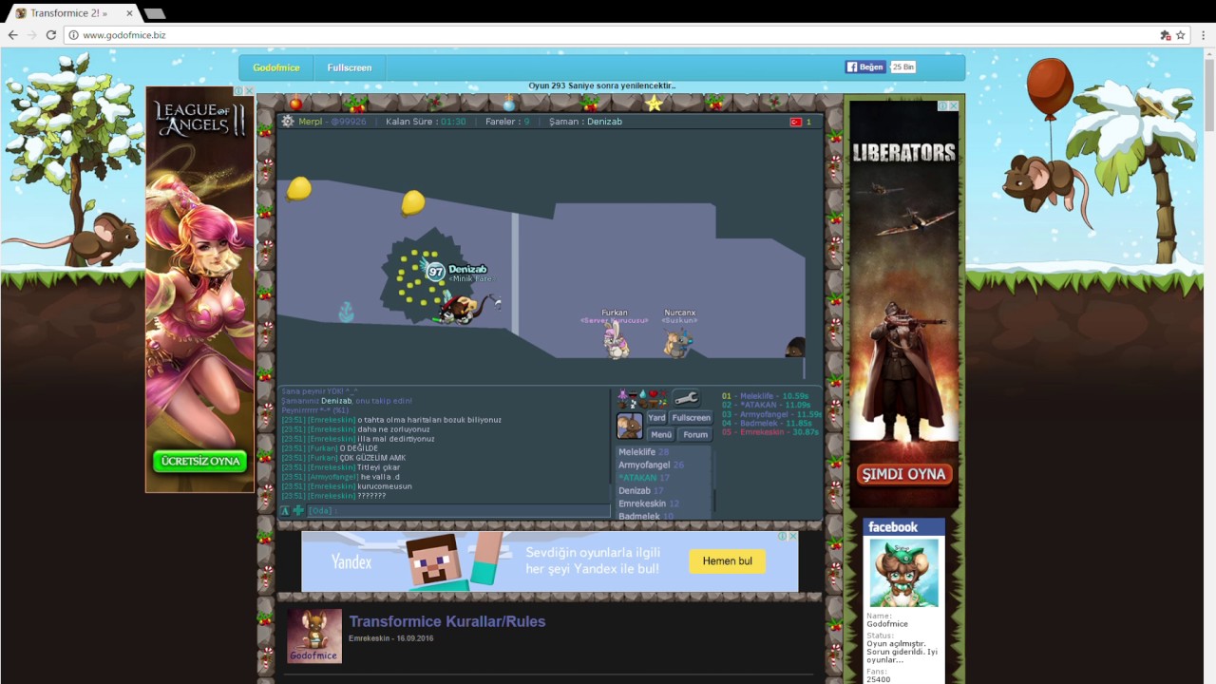Click the Merpl @99926 map name
1216x684 pixels.
tap(332, 122)
